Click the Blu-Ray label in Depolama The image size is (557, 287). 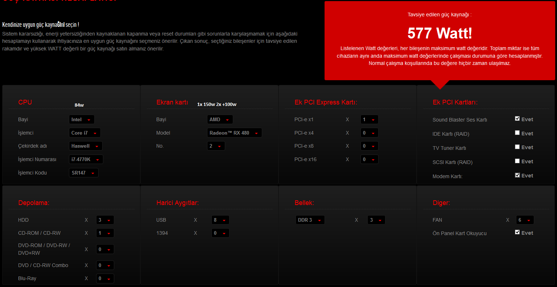point(27,278)
